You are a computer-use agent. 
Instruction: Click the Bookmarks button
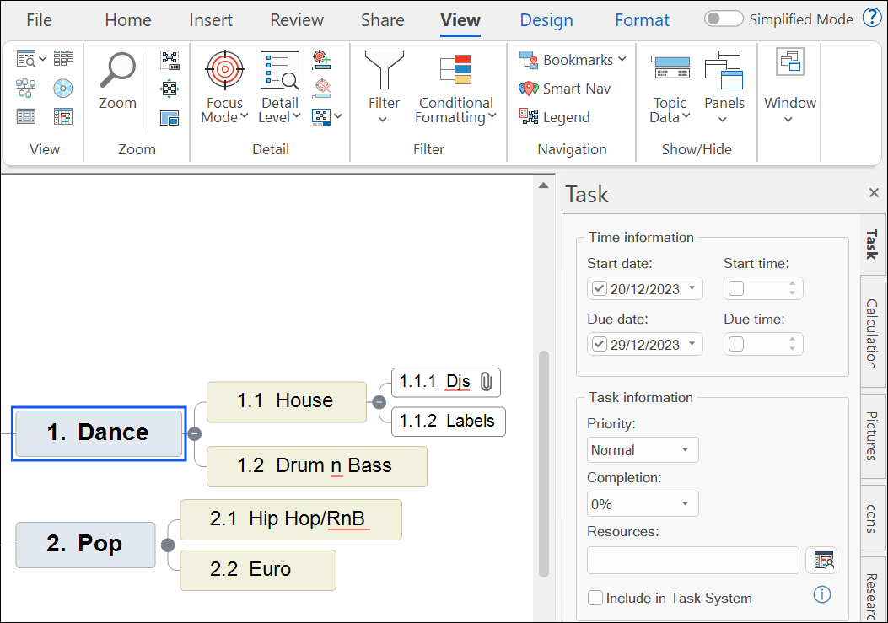[573, 60]
